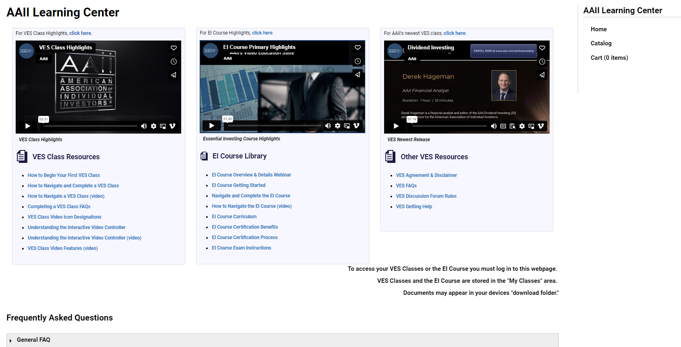
Task: Open 'How to Navigate and Complete a VES Class'
Action: pyautogui.click(x=73, y=186)
